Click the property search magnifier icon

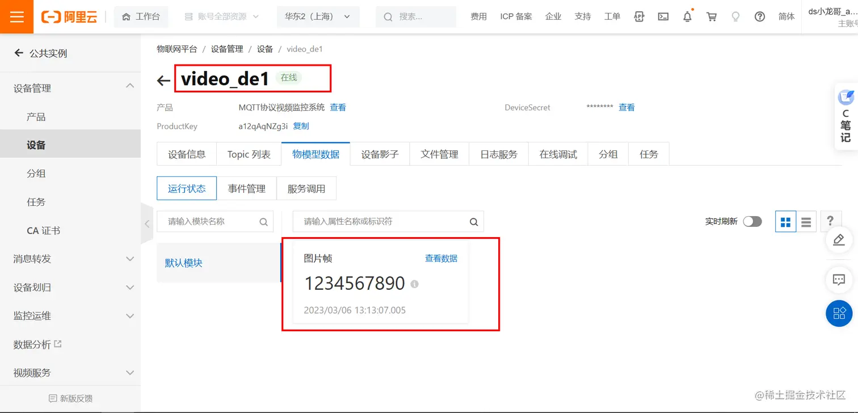pos(474,222)
